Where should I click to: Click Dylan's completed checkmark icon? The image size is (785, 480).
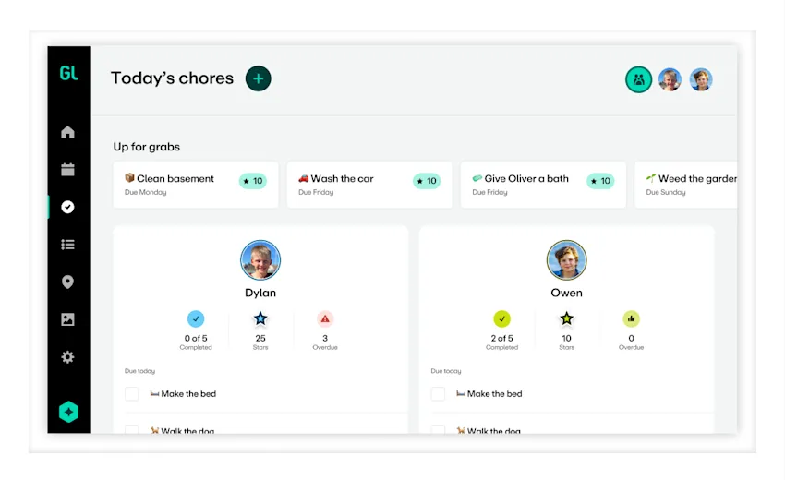[x=196, y=318]
